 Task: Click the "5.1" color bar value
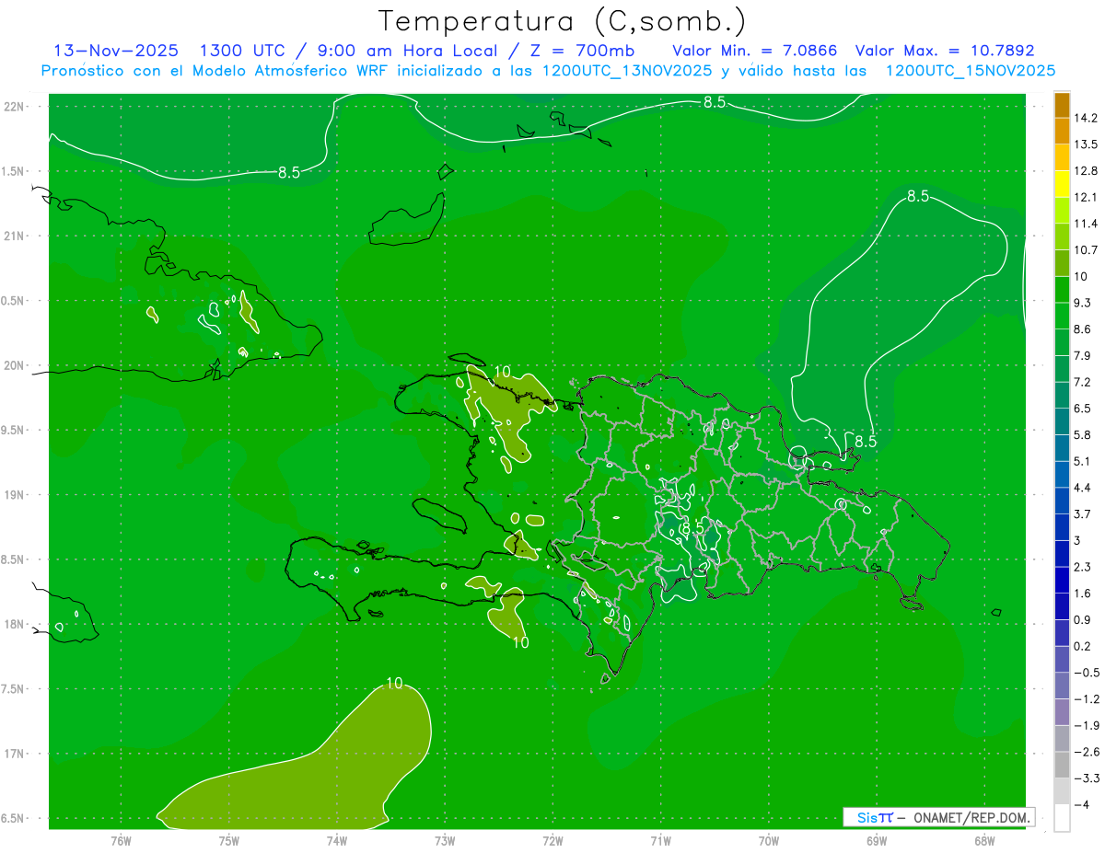tap(1083, 461)
